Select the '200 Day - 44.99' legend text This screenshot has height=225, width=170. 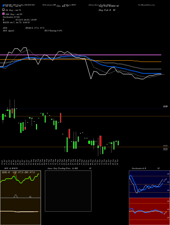point(14,14)
